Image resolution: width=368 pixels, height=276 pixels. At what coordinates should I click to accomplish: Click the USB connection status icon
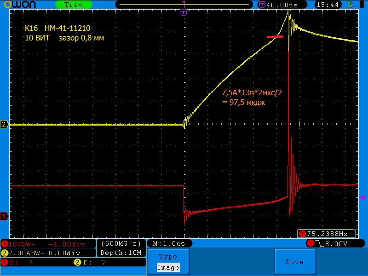coord(351,5)
